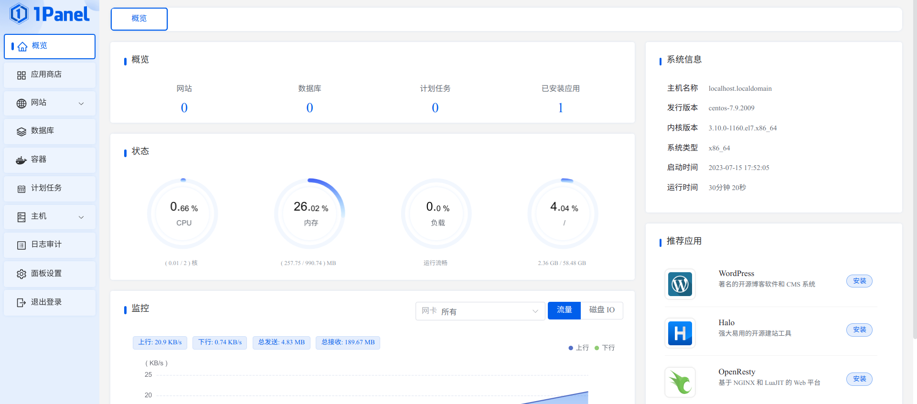
Task: Click the 容器 docker whale icon
Action: coord(21,160)
